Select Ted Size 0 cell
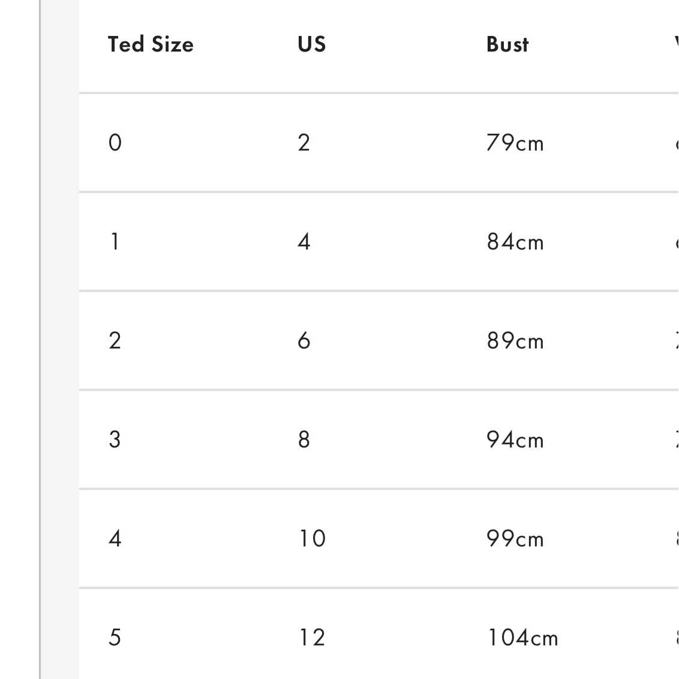679x679 pixels. [x=115, y=143]
